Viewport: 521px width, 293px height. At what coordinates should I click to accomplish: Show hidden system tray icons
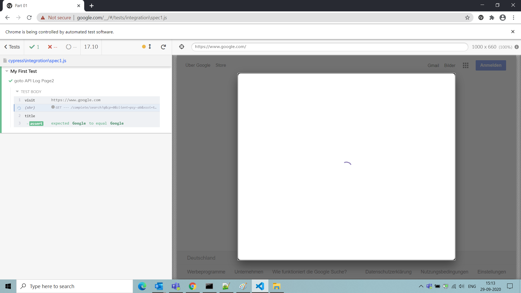pos(421,286)
